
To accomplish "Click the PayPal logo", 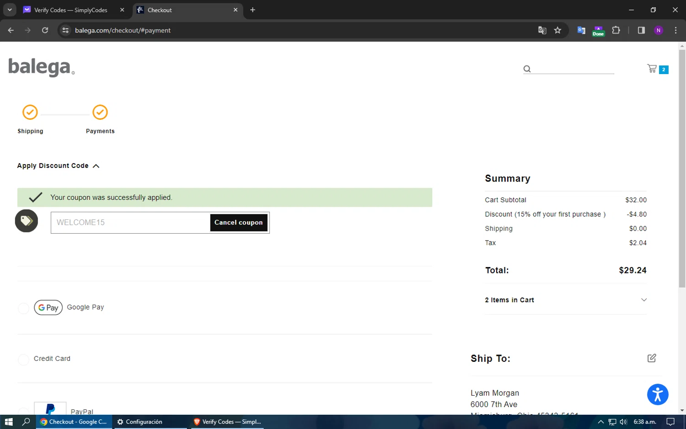I will click(50, 408).
